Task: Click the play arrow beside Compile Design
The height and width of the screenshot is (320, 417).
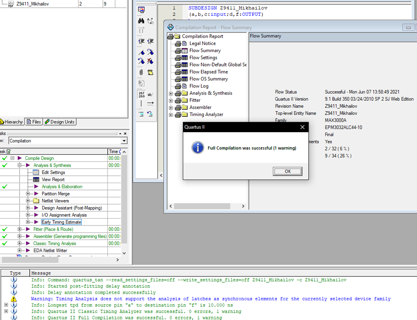Action: pos(19,158)
